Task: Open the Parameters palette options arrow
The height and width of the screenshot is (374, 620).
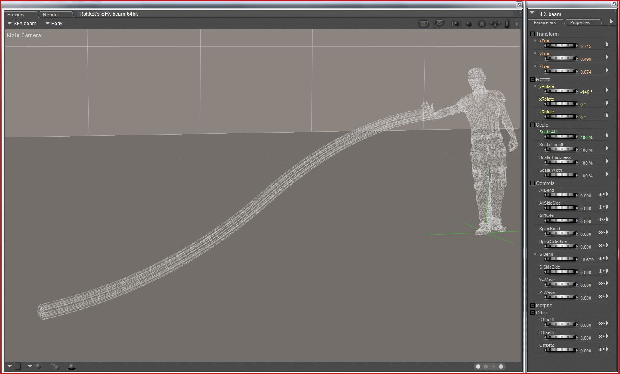Action: (x=612, y=22)
